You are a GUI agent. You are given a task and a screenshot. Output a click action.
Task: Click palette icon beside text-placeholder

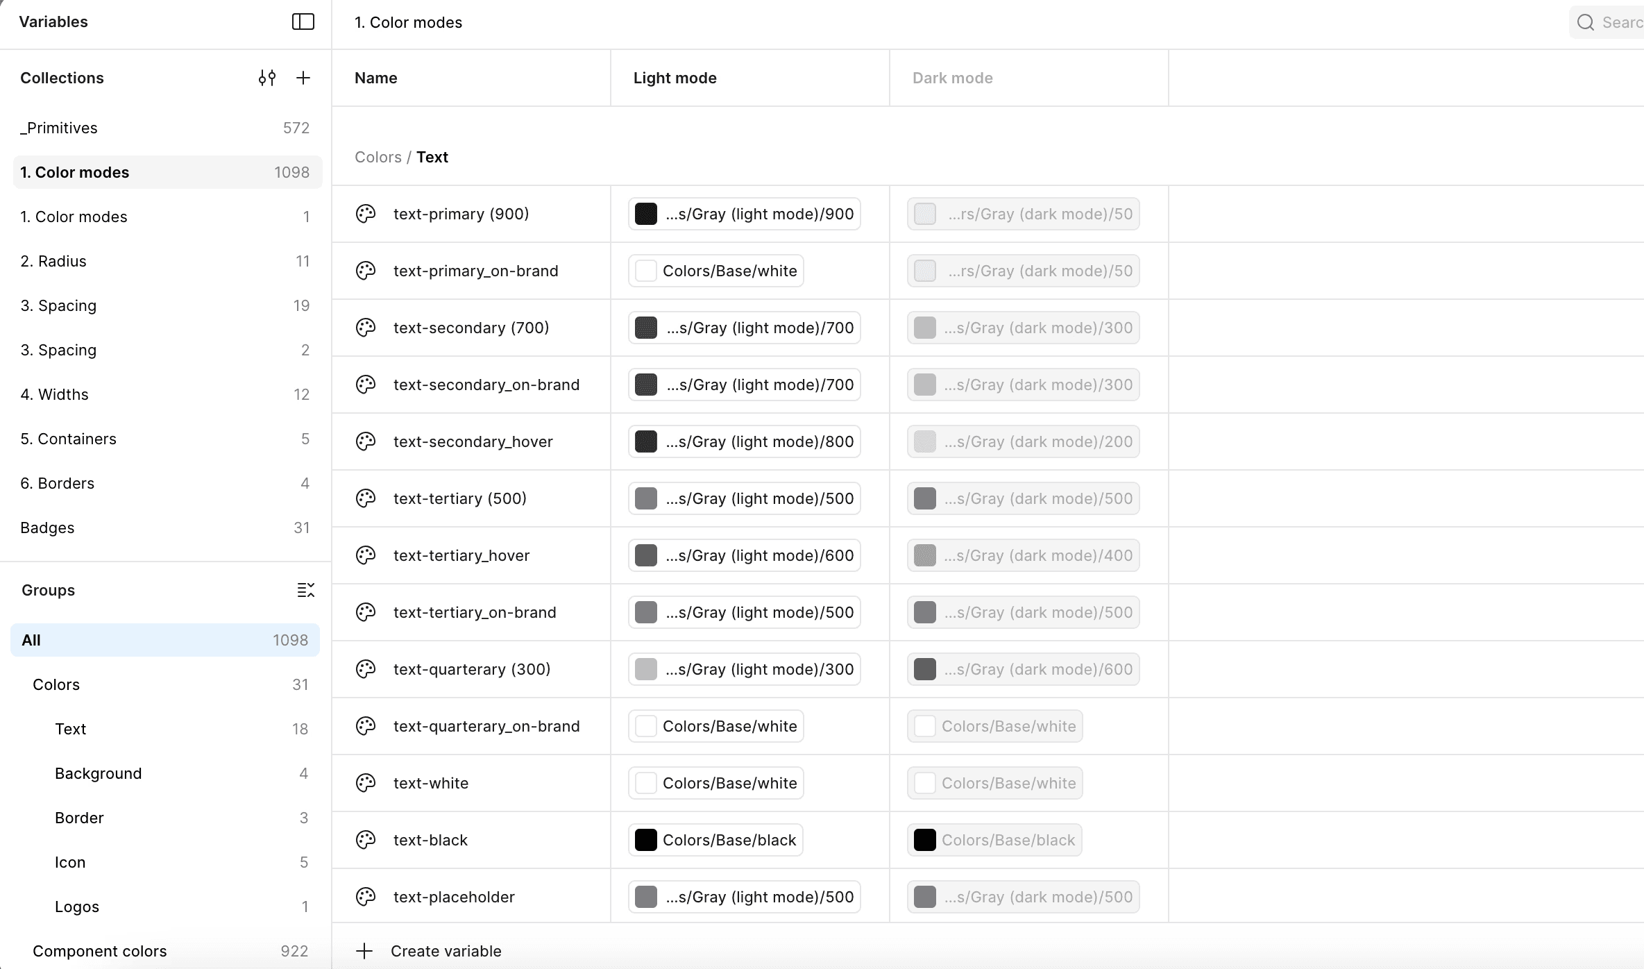[366, 897]
